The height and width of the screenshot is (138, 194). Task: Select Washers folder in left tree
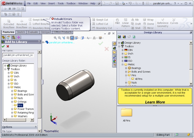click(22, 116)
